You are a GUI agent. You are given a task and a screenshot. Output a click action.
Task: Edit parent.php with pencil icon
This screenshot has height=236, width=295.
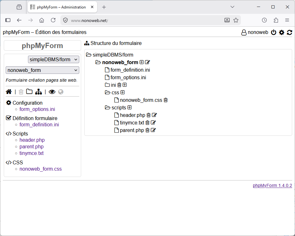pyautogui.click(x=153, y=130)
